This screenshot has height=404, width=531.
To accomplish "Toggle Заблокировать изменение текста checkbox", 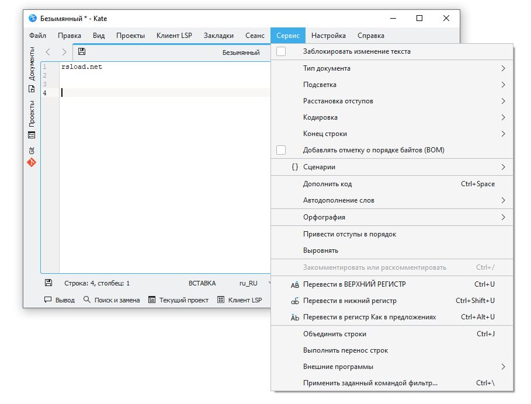I will [281, 51].
